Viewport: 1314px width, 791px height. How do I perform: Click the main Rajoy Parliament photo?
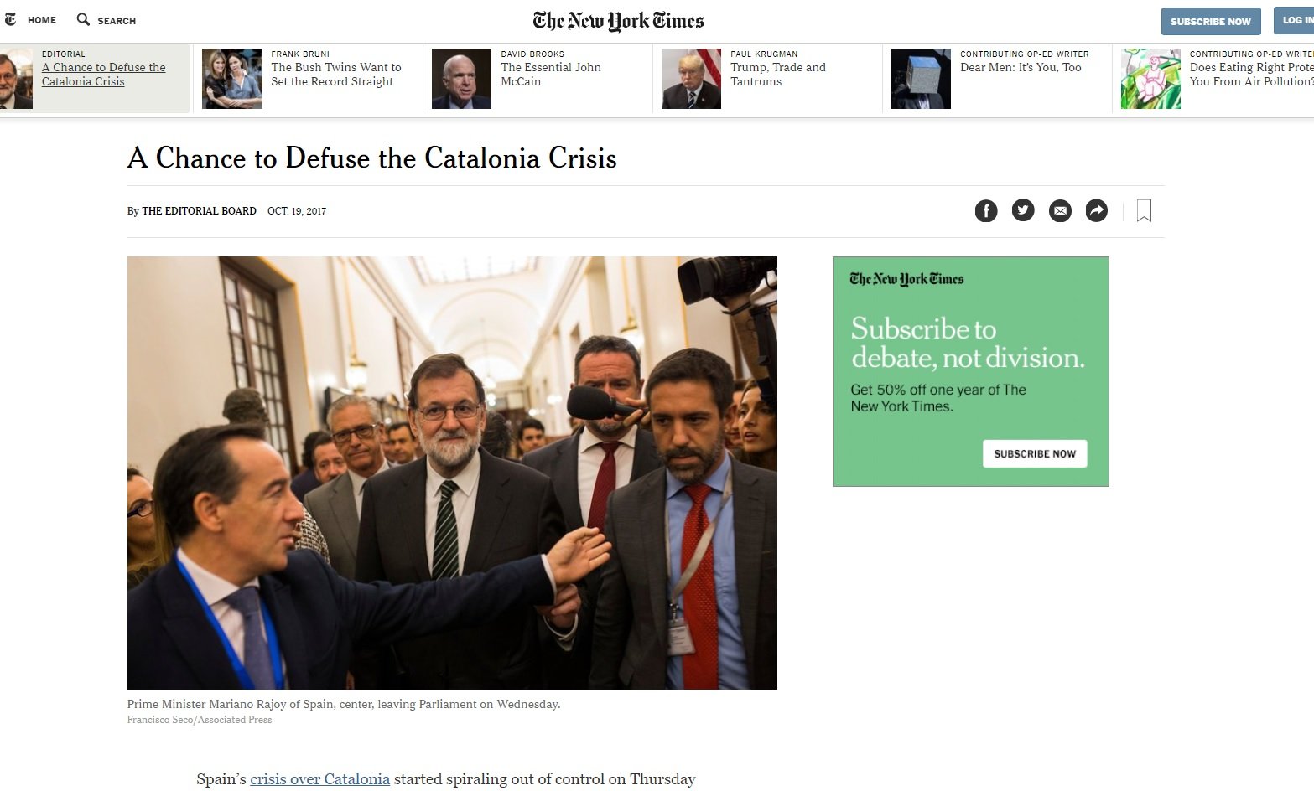click(452, 473)
